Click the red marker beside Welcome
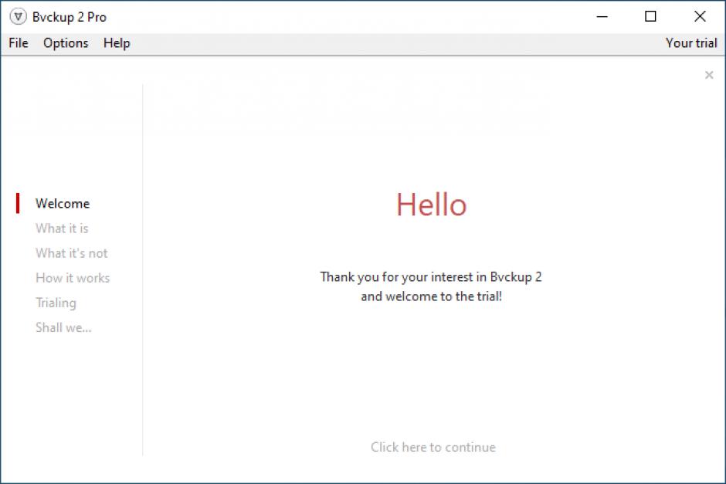 click(18, 204)
